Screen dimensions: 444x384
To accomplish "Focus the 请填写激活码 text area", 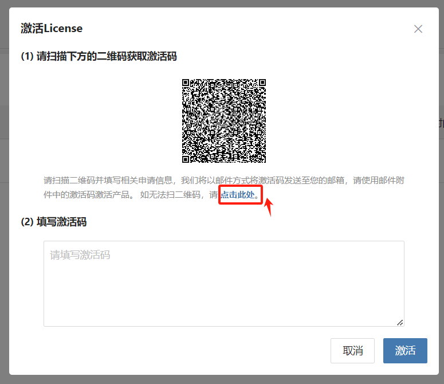I will pos(223,284).
